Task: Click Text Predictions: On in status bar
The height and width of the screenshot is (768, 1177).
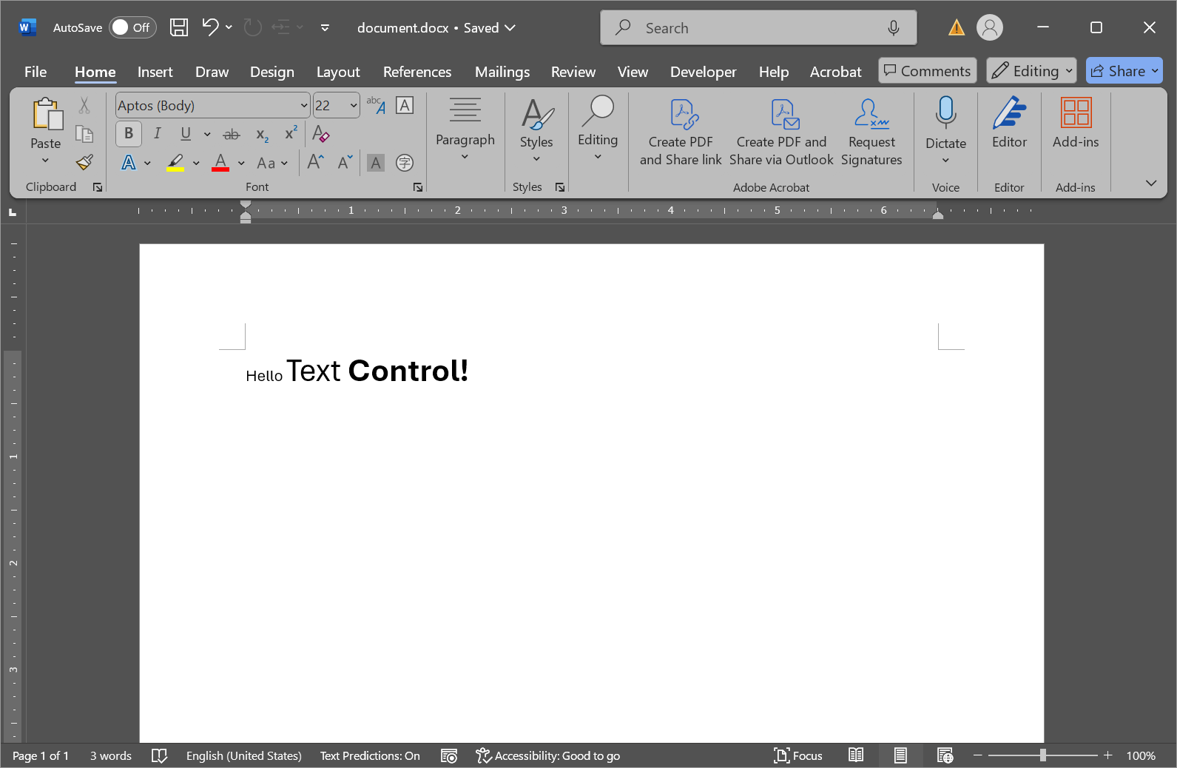Action: [x=370, y=755]
